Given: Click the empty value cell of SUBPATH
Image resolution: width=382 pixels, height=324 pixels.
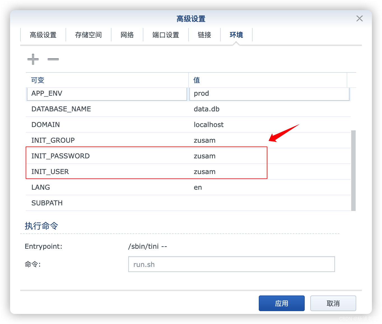Looking at the screenshot, I should click(x=269, y=203).
